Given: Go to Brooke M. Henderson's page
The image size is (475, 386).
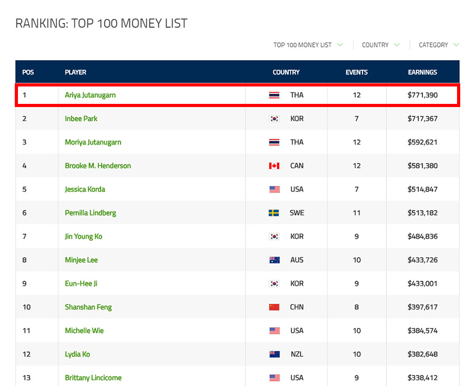Looking at the screenshot, I should (98, 166).
